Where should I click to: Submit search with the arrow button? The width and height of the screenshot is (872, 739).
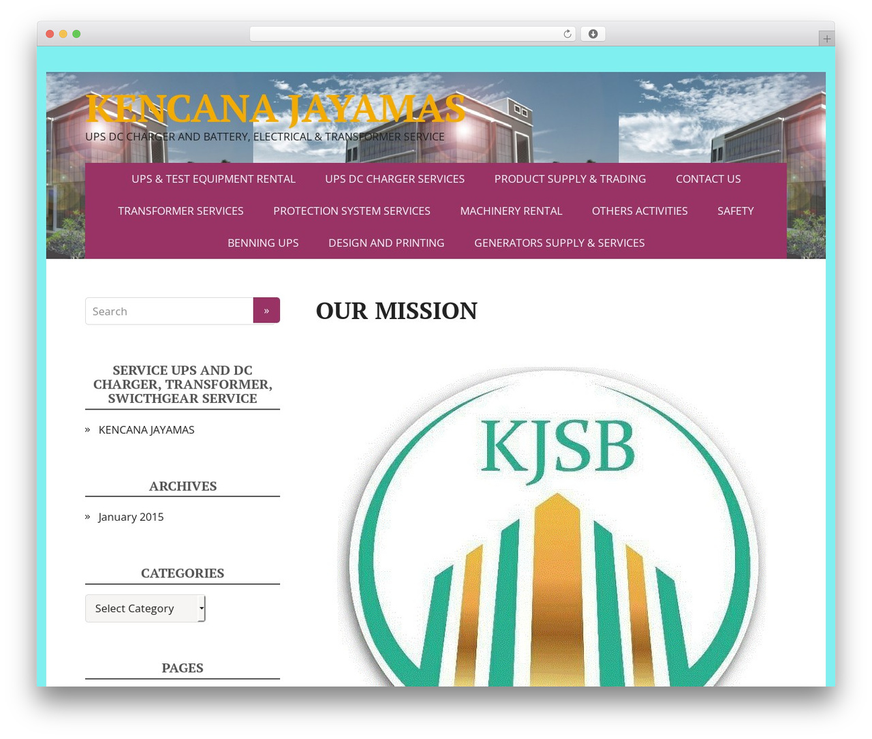pos(266,310)
